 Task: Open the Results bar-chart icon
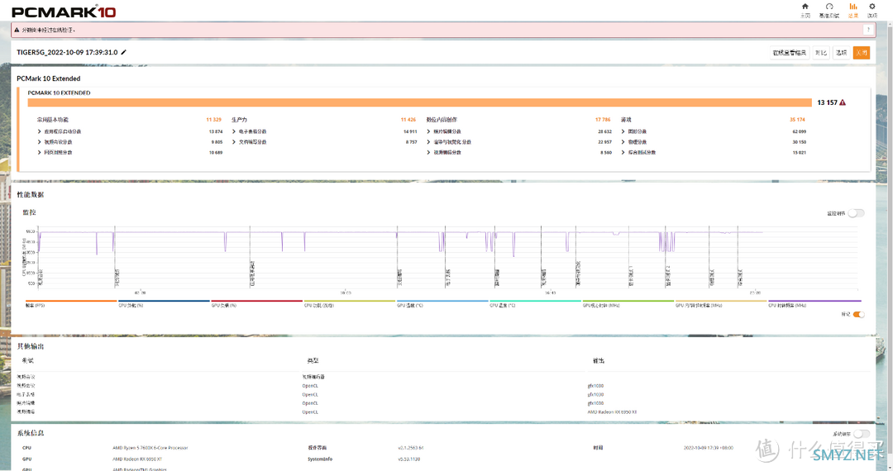pyautogui.click(x=853, y=7)
